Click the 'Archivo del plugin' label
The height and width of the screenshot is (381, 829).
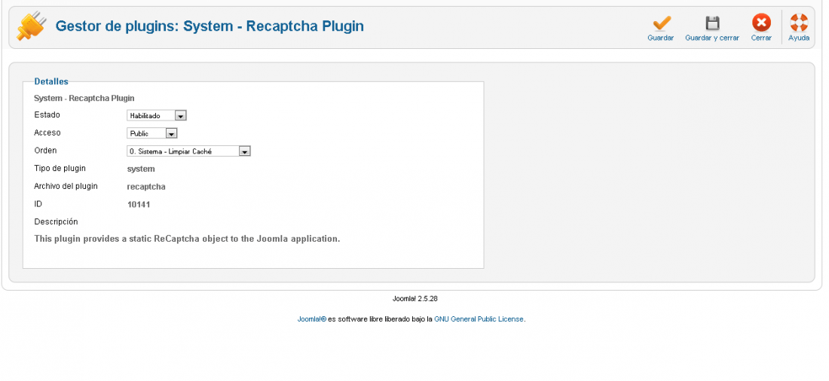click(66, 187)
